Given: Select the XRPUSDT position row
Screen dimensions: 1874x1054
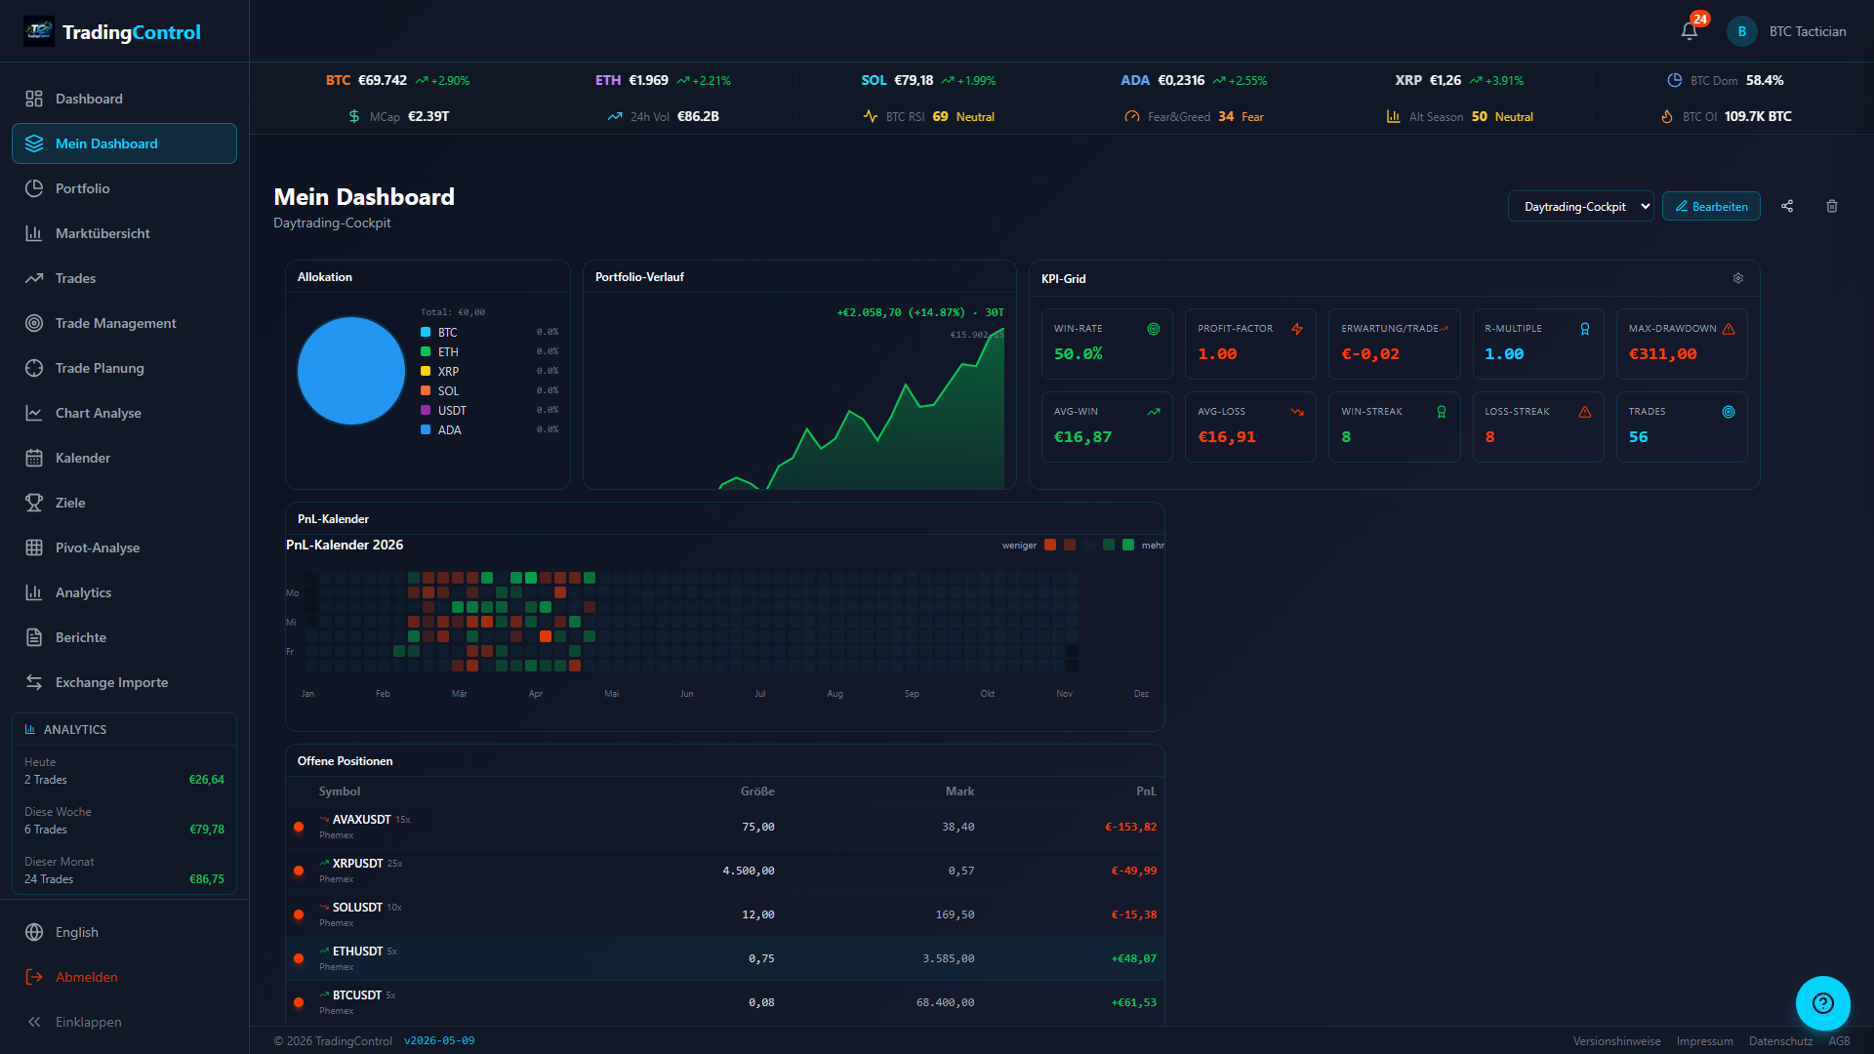Looking at the screenshot, I should 724,871.
